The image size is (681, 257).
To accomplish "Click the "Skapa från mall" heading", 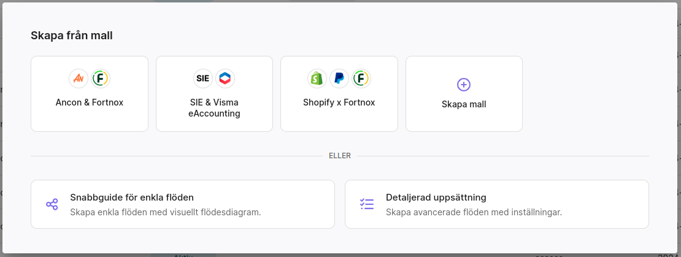I will click(72, 36).
